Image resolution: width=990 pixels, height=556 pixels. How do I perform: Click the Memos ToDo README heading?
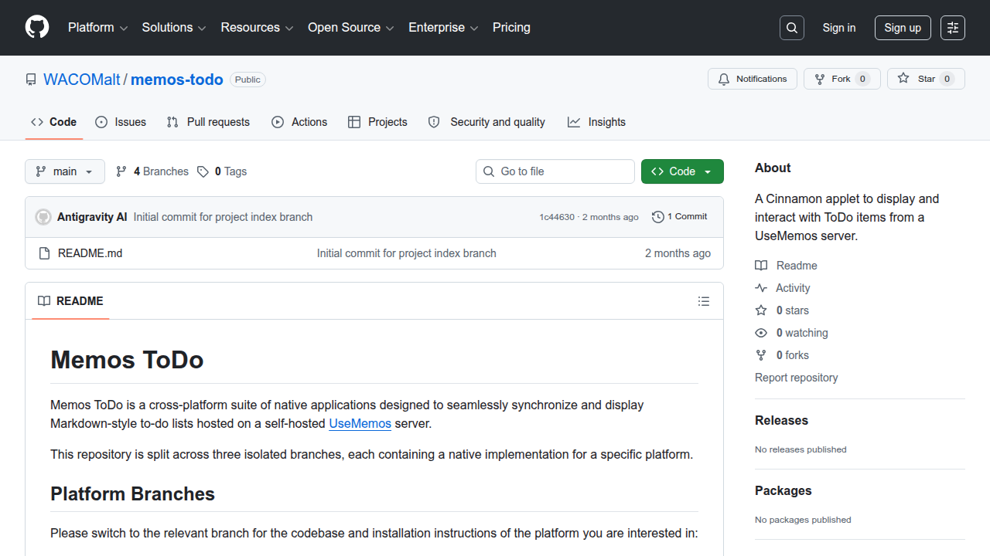127,360
